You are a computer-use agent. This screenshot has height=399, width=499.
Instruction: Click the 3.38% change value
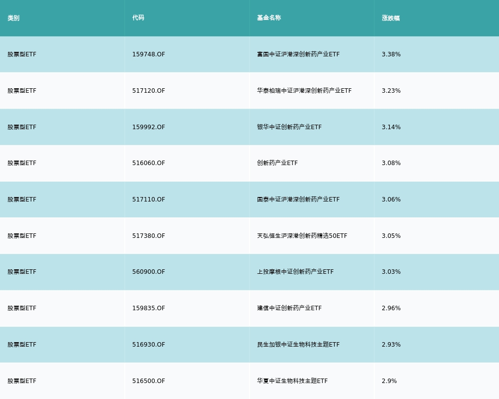tap(391, 54)
